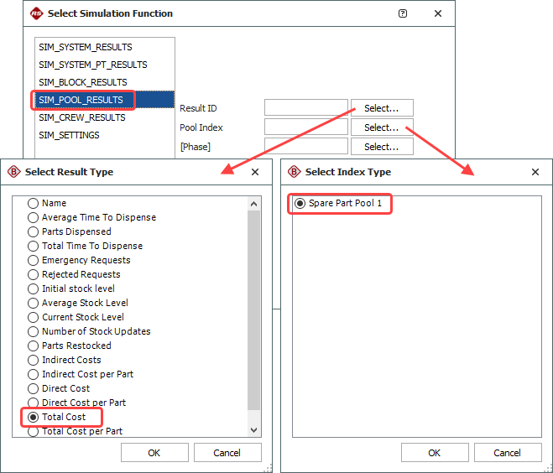This screenshot has width=553, height=473.
Task: Choose SIM_CREW_RESULTS from the function list
Action: tap(81, 117)
